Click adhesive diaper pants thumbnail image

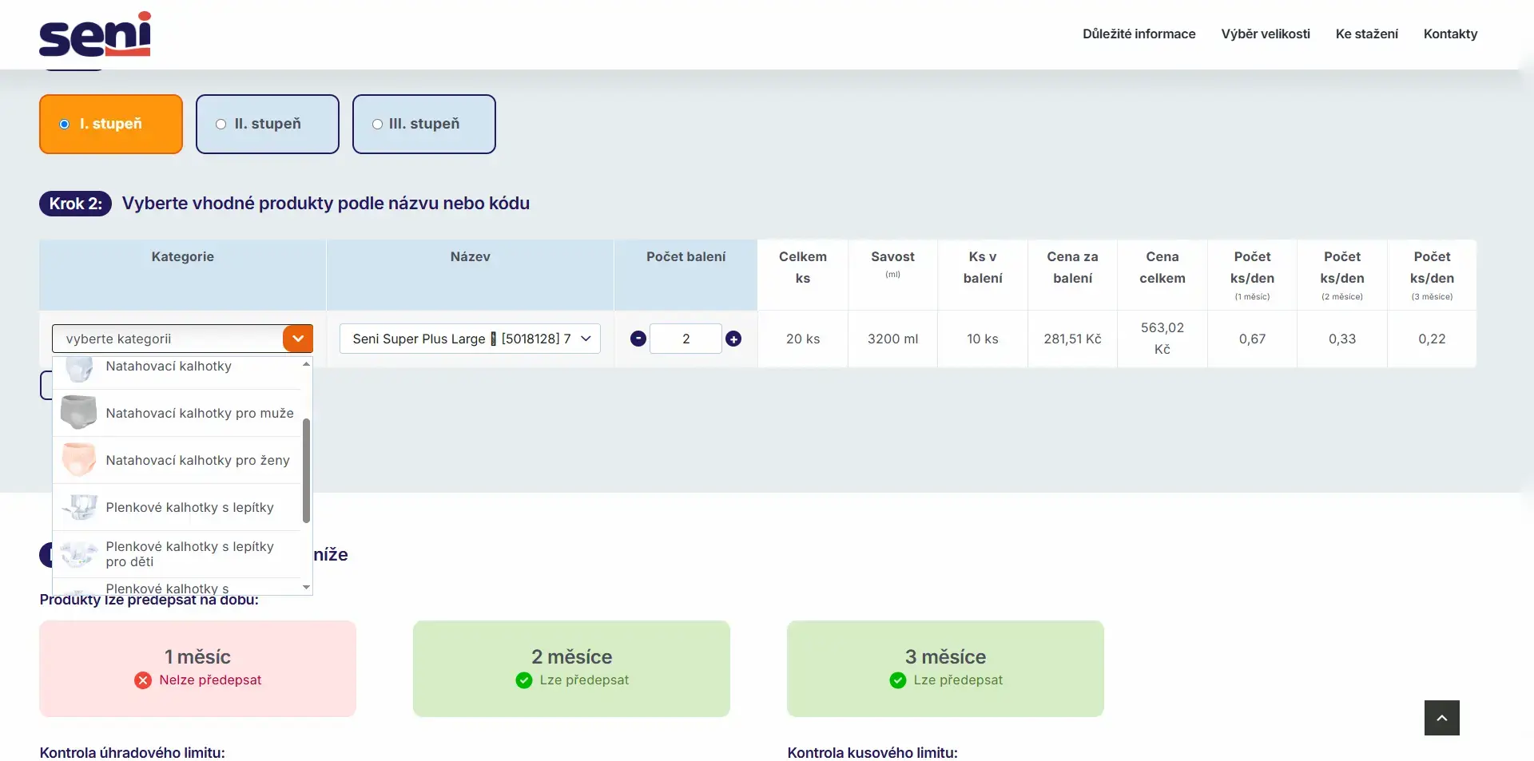(x=78, y=506)
